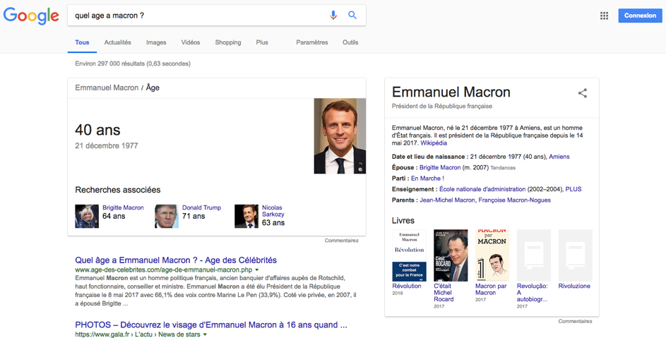This screenshot has width=666, height=338.
Task: Open Revolução: A autobiogr... title link
Action: pos(533,293)
